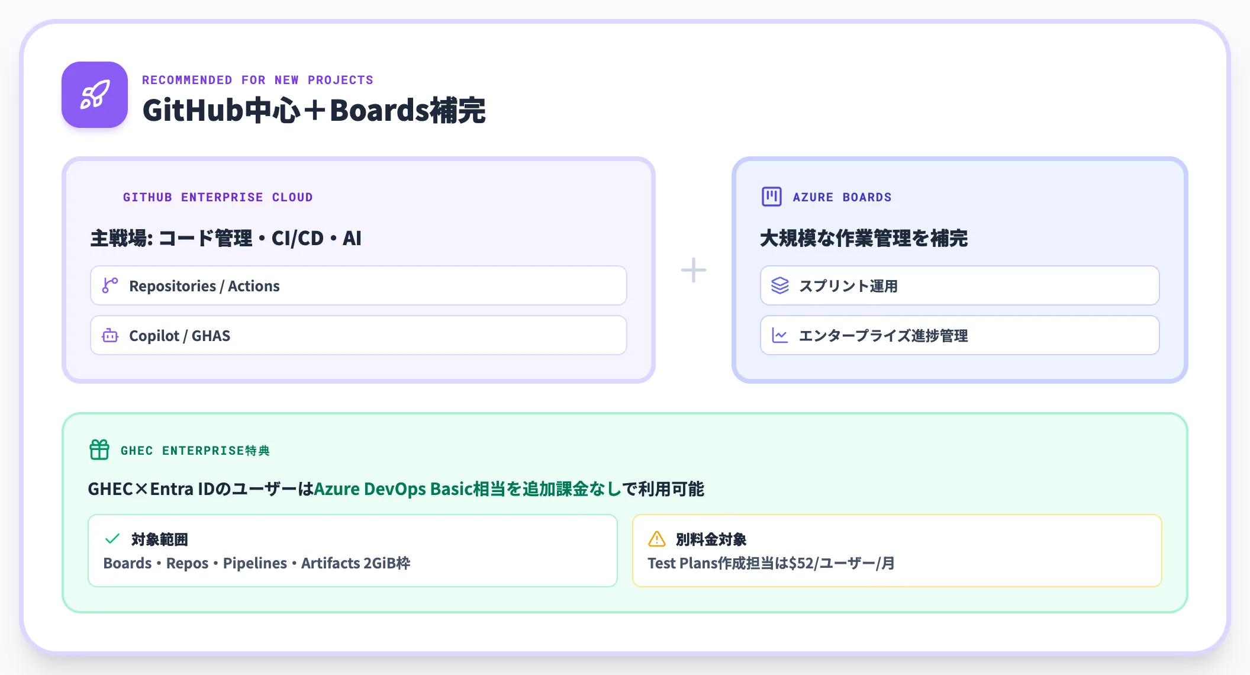Click the GHEC ENTERPRISE特典 label

pyautogui.click(x=195, y=451)
